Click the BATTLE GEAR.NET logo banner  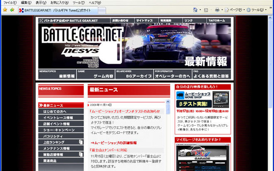(83, 34)
